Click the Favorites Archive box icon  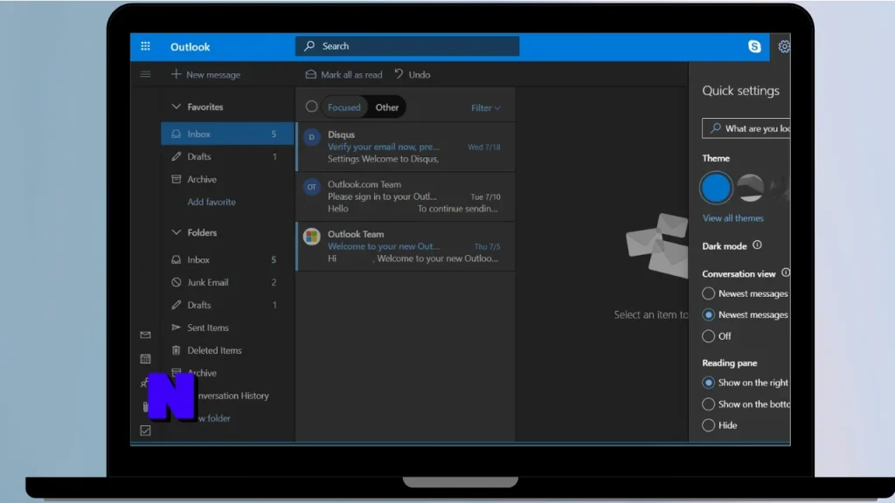pyautogui.click(x=176, y=179)
